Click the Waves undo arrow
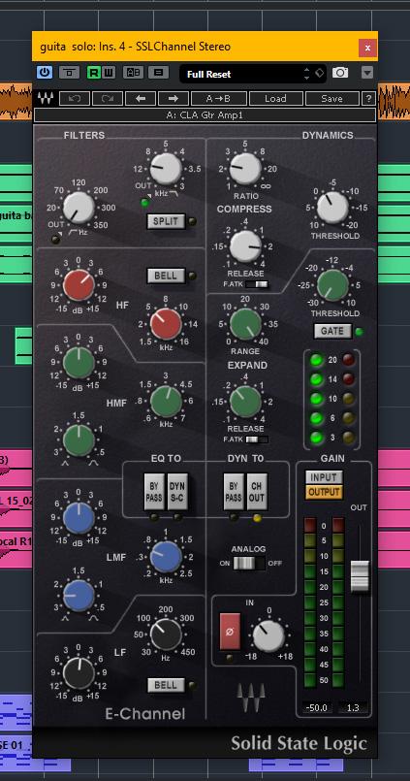This screenshot has width=410, height=781. tap(75, 99)
